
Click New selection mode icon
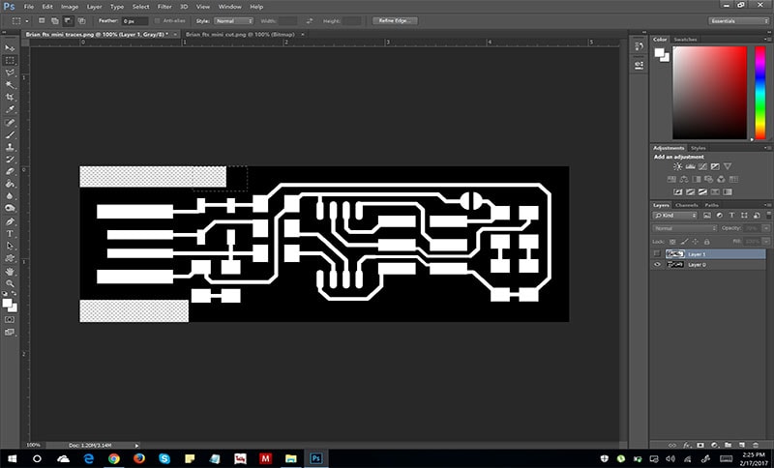click(x=42, y=20)
